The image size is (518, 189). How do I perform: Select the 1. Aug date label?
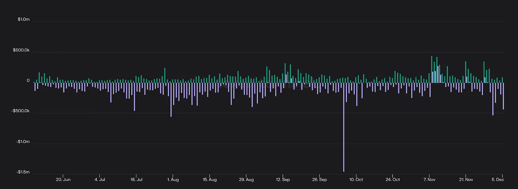pos(173,179)
